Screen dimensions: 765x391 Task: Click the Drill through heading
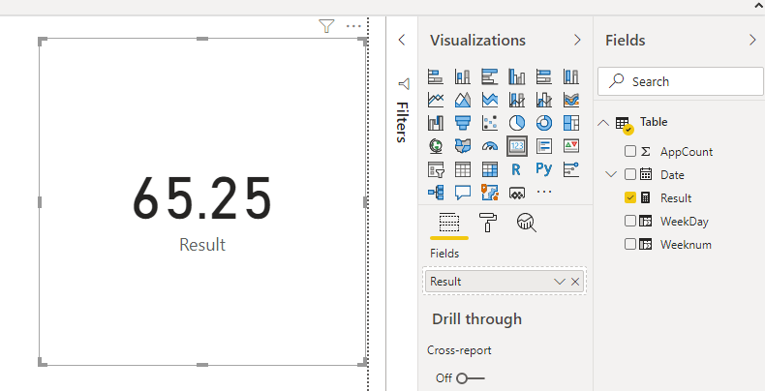tap(476, 319)
